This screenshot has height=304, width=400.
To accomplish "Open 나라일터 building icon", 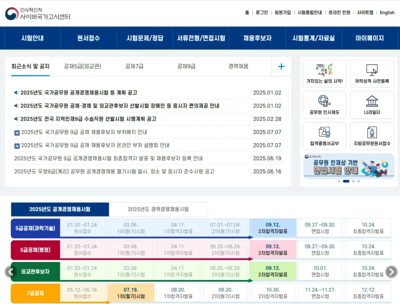I will tap(372, 101).
